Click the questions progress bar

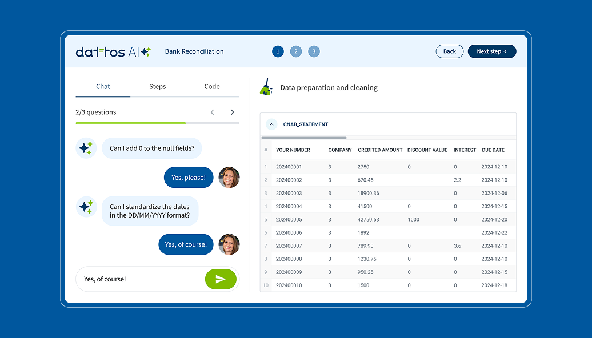[158, 123]
